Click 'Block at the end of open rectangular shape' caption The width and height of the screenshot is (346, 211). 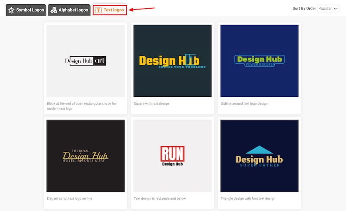pos(81,106)
